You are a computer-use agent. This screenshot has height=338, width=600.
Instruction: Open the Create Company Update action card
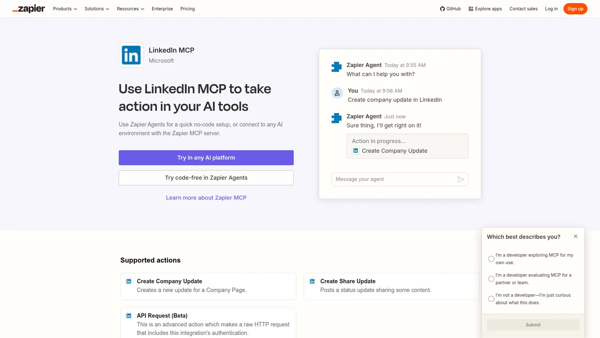click(208, 286)
